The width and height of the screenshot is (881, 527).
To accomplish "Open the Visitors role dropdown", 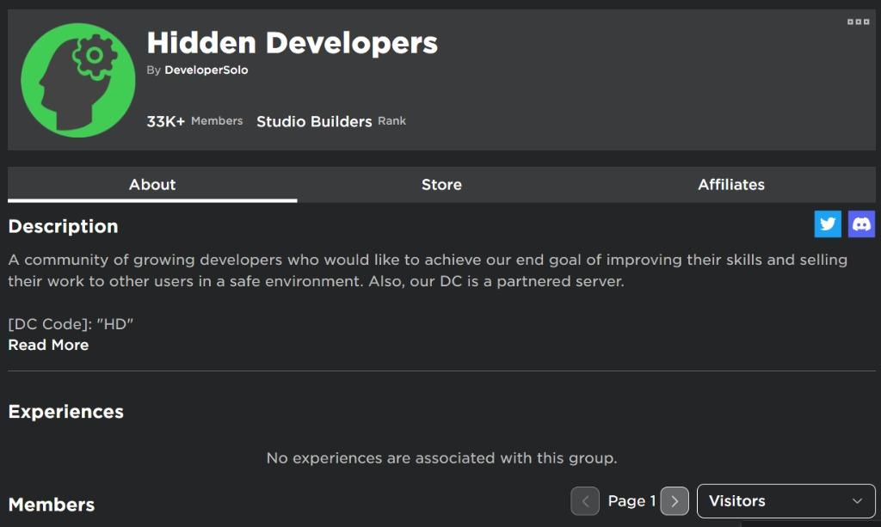I will [x=786, y=500].
